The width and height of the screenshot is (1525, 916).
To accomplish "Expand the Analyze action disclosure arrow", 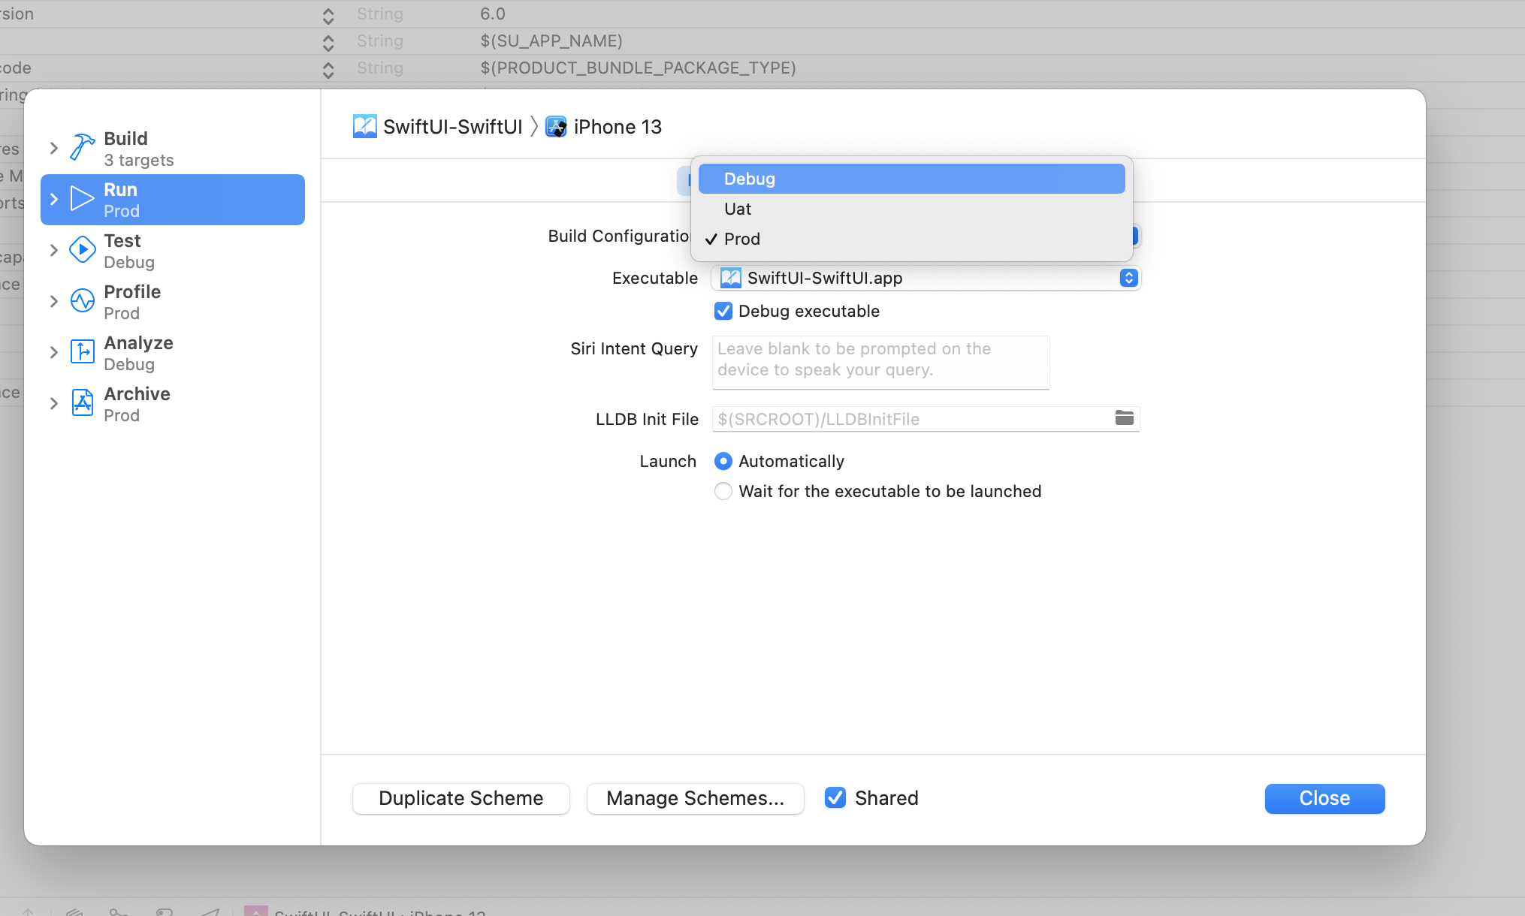I will [53, 352].
